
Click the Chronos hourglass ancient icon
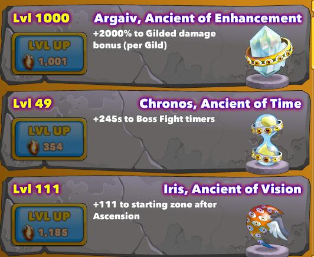[267, 144]
